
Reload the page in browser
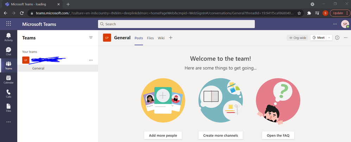[x=22, y=13]
